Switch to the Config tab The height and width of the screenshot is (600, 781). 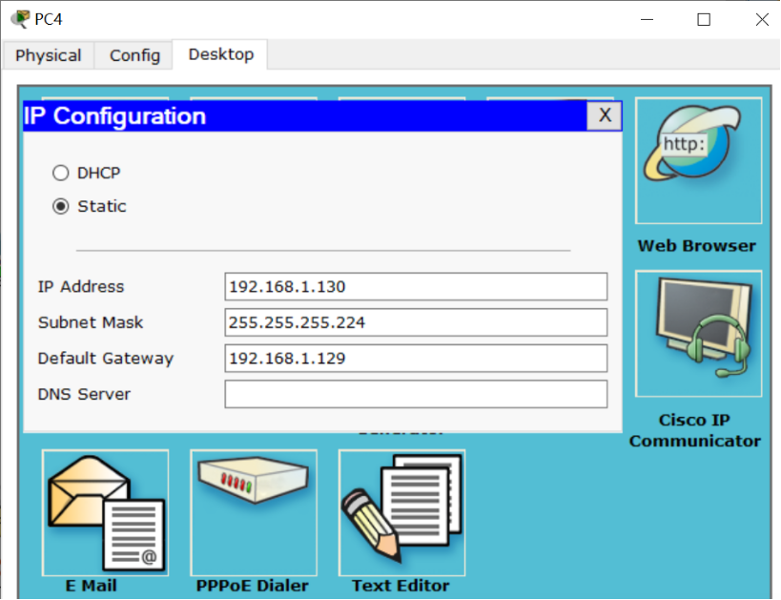click(x=134, y=55)
